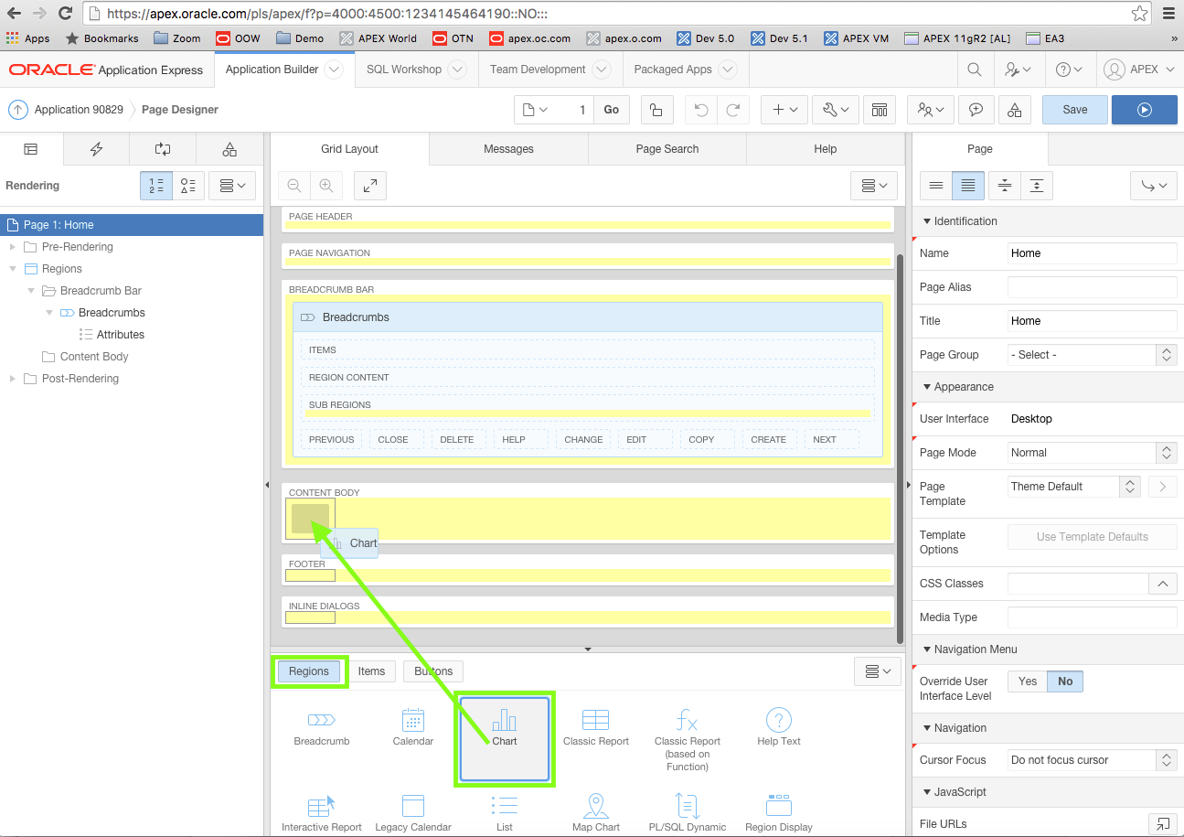Collapse the Navigation Menu property group
Viewport: 1184px width, 837px height.
(x=927, y=649)
